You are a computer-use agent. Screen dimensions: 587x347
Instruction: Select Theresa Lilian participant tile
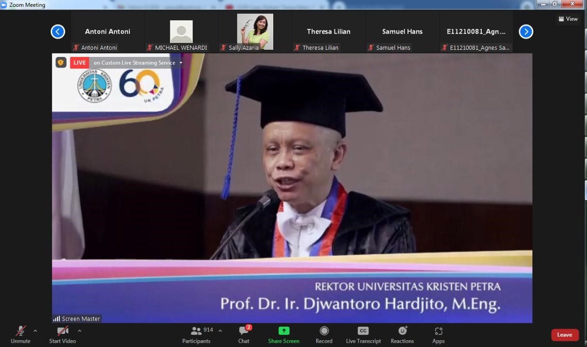[329, 32]
